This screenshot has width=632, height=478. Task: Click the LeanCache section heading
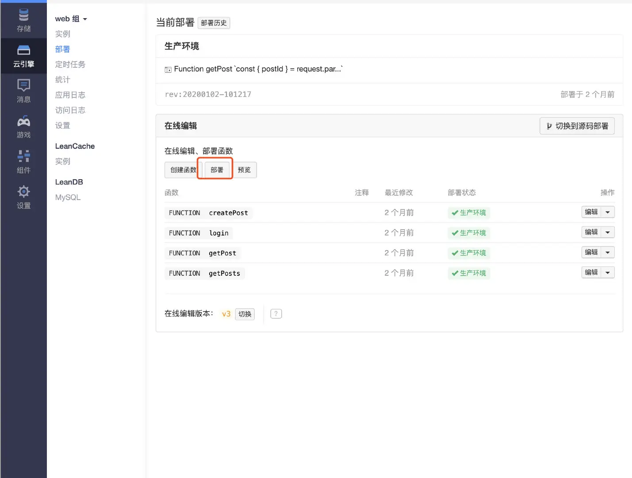pos(75,146)
